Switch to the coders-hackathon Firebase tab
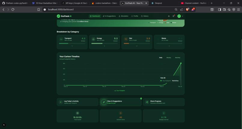This screenshot has width=242, height=129. pos(104,3)
